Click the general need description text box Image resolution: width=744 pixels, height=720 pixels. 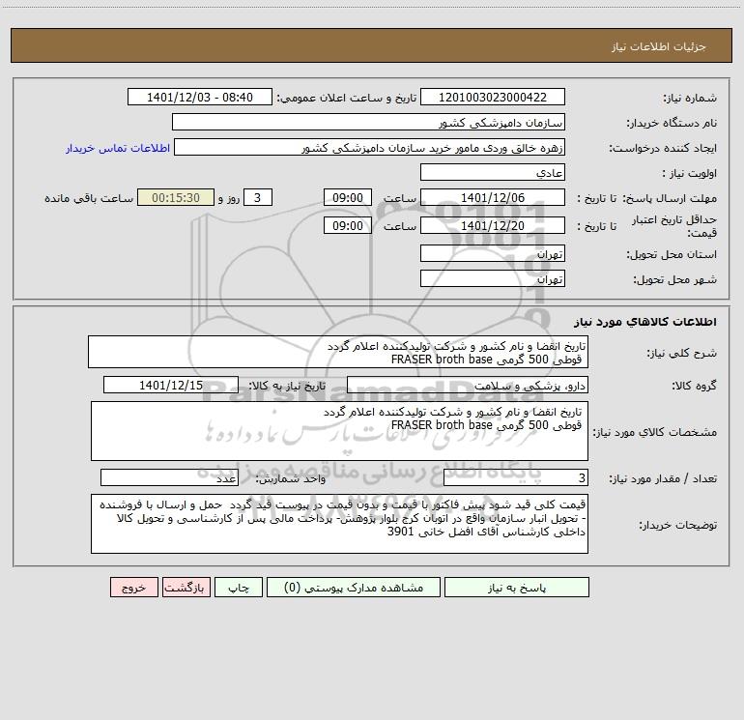tap(338, 352)
